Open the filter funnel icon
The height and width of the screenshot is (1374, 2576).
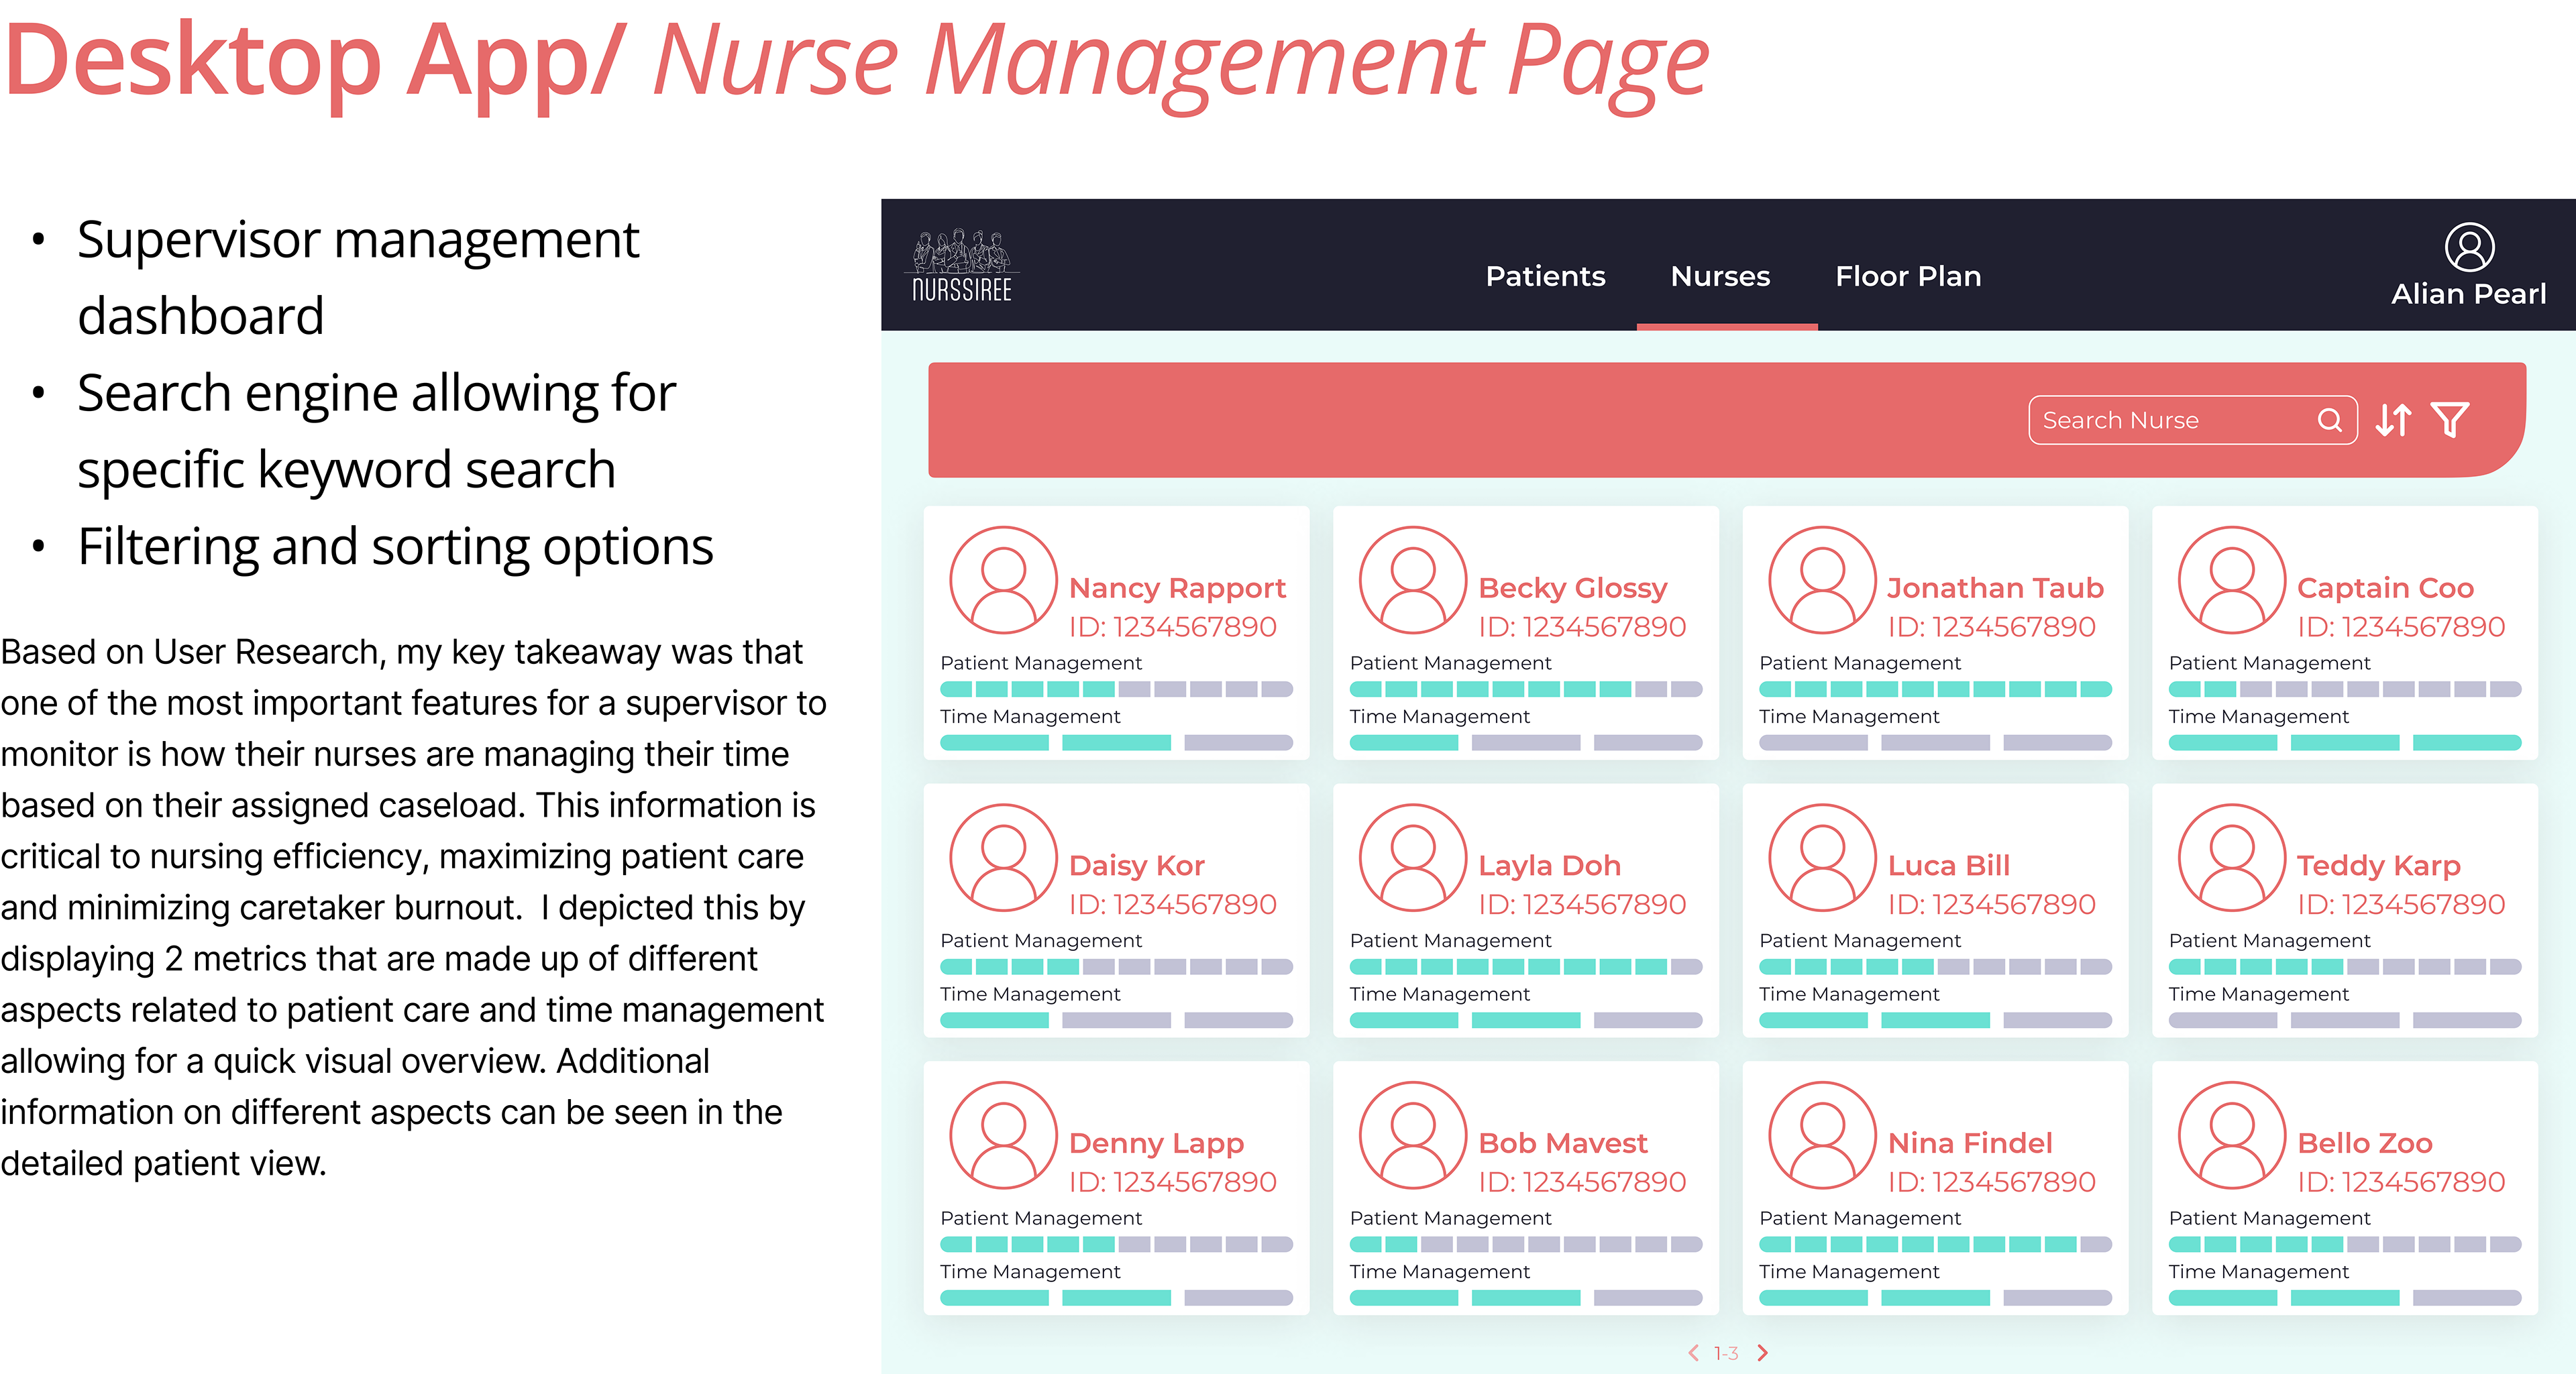point(2450,420)
